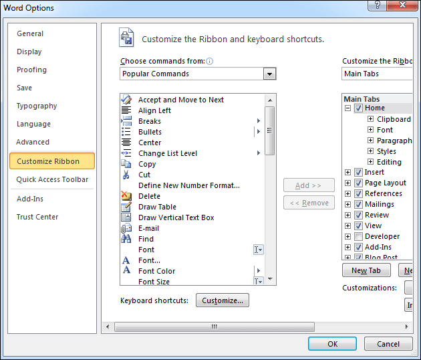Click the Customize the Ribbon header icon
421x360 pixels.
point(126,37)
